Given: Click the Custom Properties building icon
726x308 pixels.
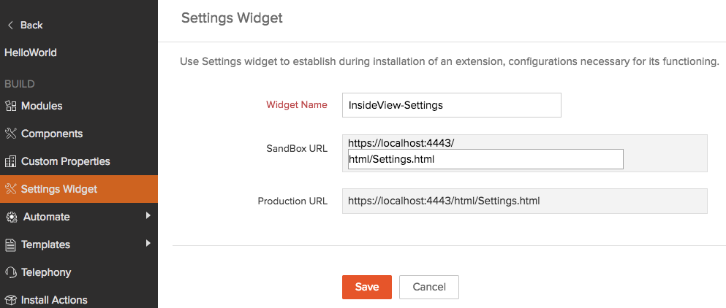Looking at the screenshot, I should click(x=10, y=162).
